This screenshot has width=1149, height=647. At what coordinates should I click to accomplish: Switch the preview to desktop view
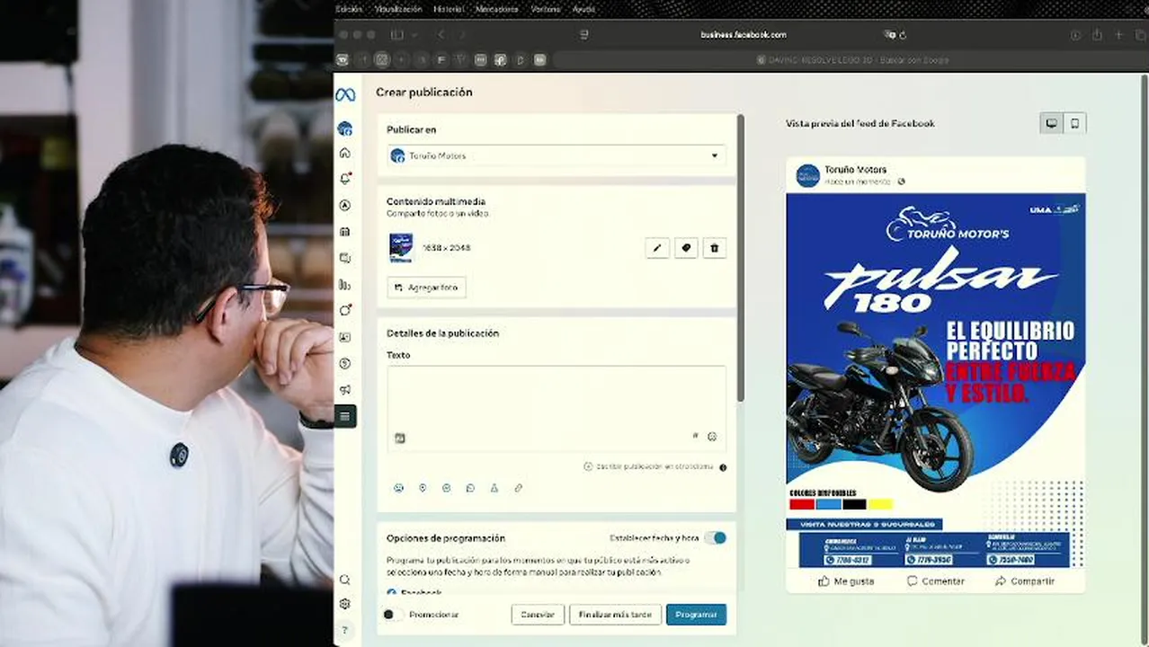(1051, 124)
